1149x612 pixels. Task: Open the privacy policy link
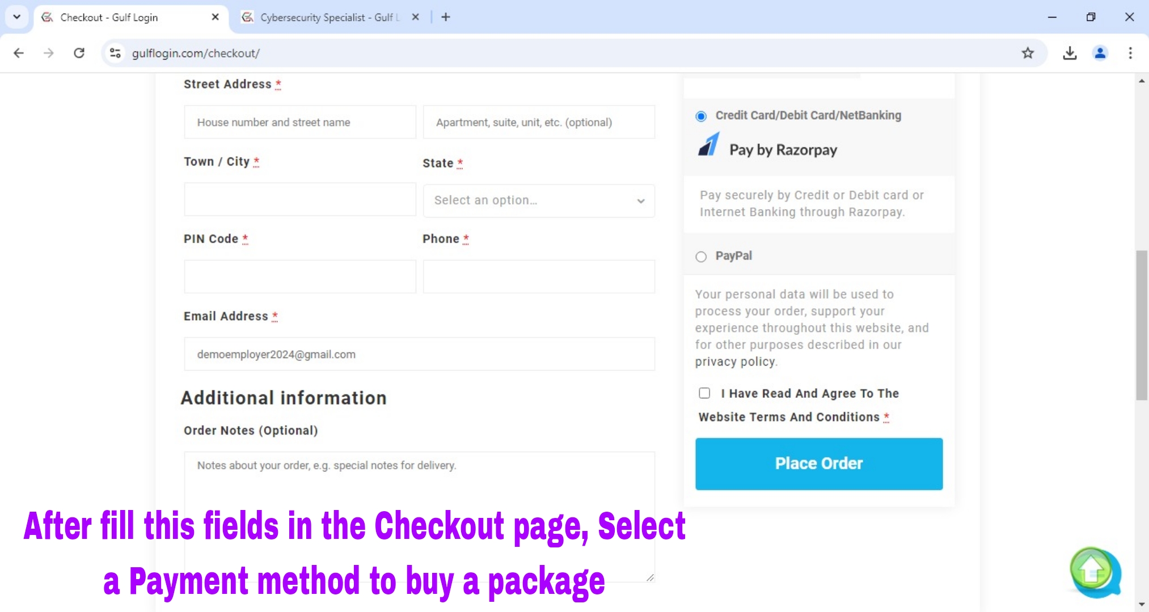734,362
